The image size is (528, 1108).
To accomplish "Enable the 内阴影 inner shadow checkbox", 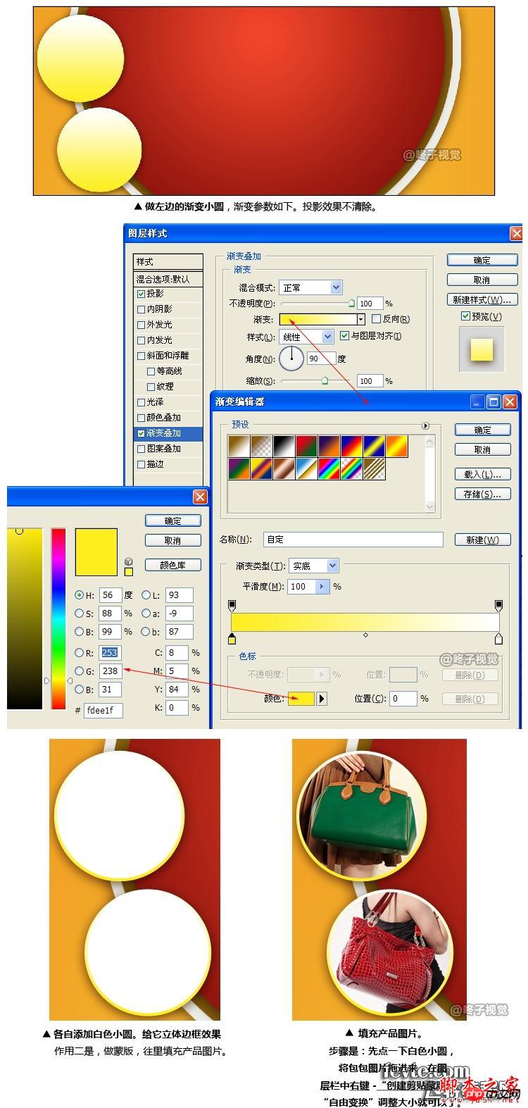I will pos(141,309).
